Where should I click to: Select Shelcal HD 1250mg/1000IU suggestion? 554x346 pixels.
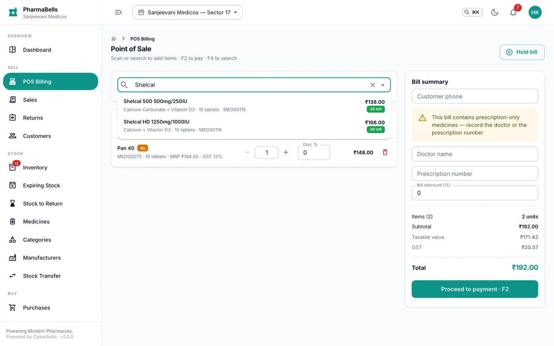(254, 126)
